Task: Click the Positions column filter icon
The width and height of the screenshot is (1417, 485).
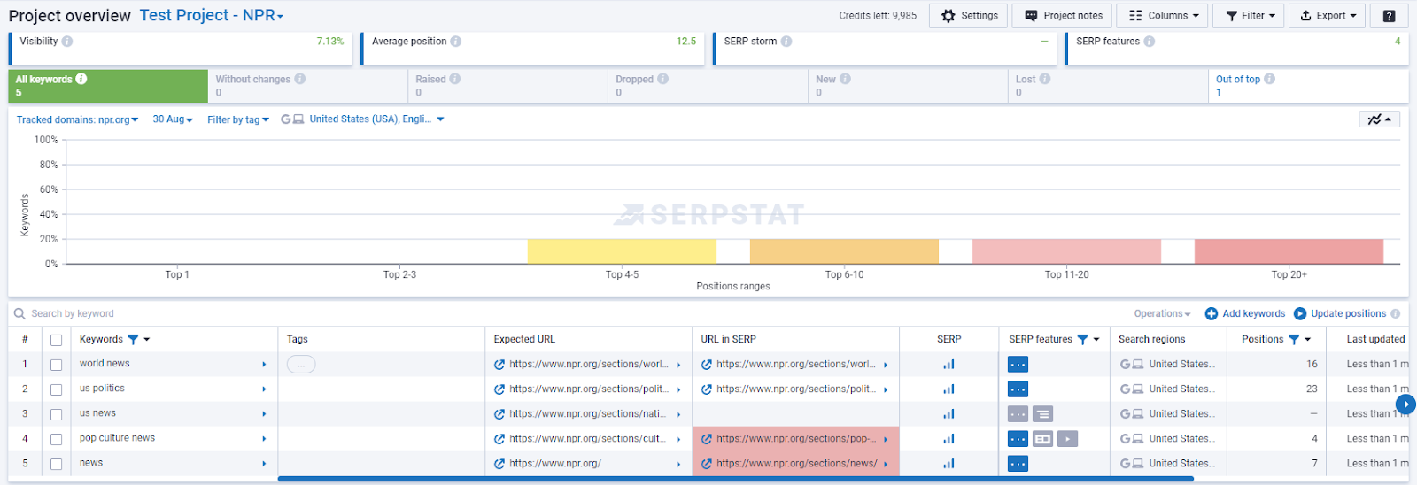Action: 1294,339
